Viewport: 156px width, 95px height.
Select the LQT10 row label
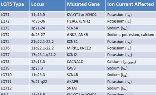(x=15, y=75)
